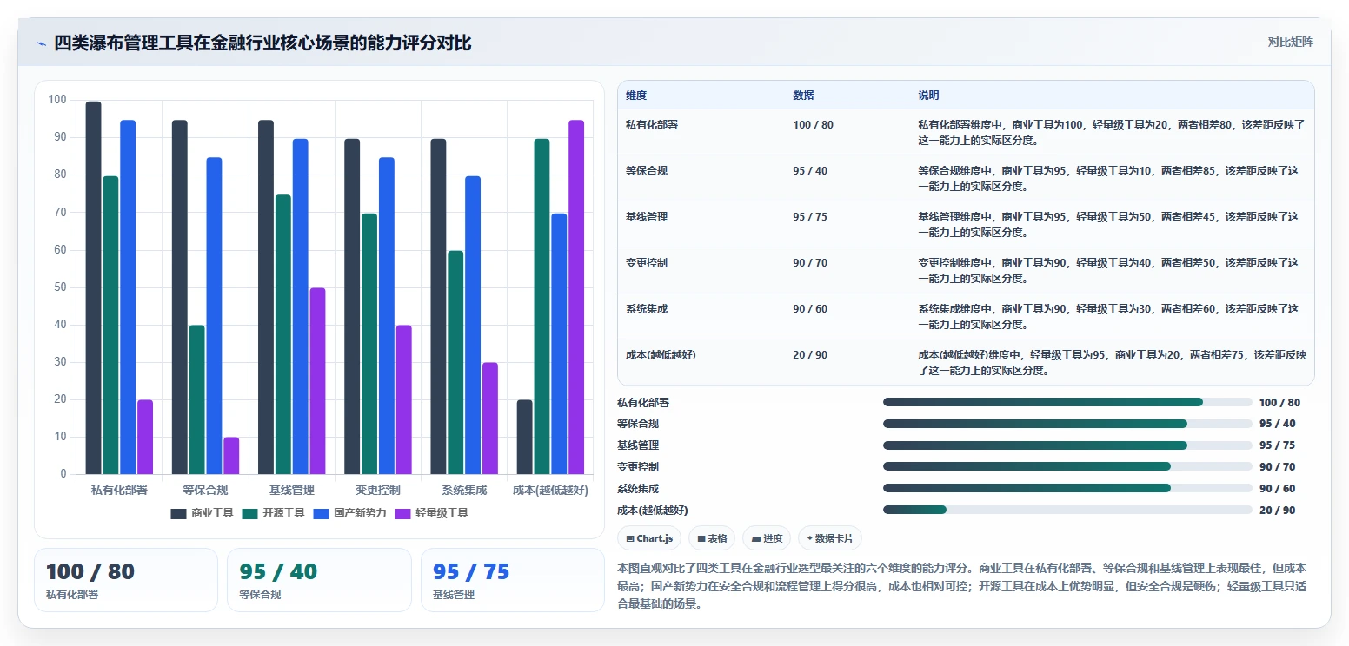Click the purple 轻量级工具 bar in 私有化部署 group
This screenshot has height=646, width=1349.
tap(145, 437)
